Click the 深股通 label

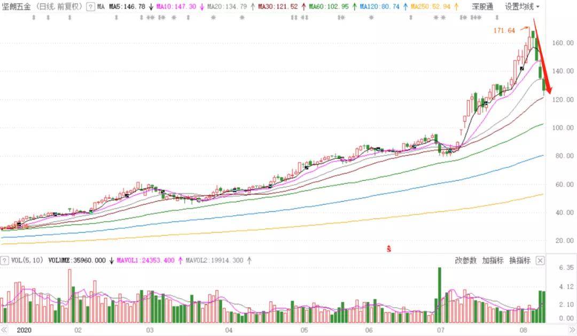point(483,7)
